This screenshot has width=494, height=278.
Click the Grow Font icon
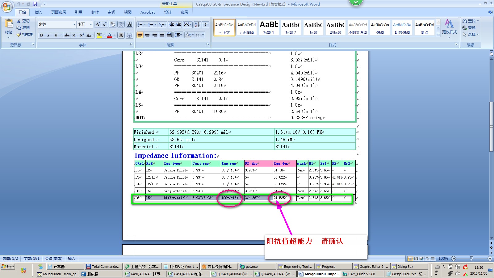(98, 24)
